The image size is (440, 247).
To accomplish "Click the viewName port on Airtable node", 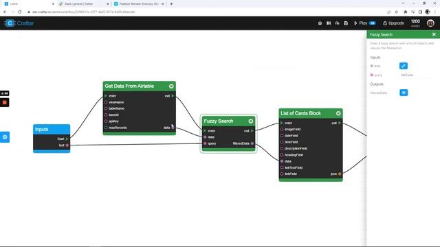I will pyautogui.click(x=106, y=102).
